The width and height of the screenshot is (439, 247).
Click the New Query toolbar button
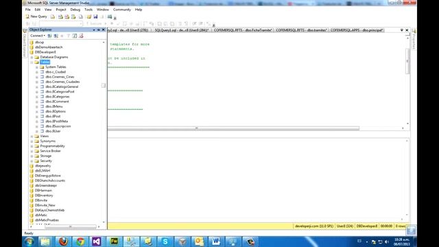[x=36, y=16]
